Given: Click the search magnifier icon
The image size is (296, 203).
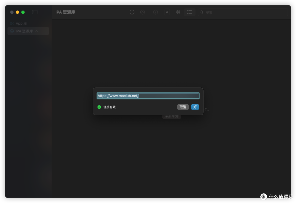Looking at the screenshot, I should click(202, 12).
